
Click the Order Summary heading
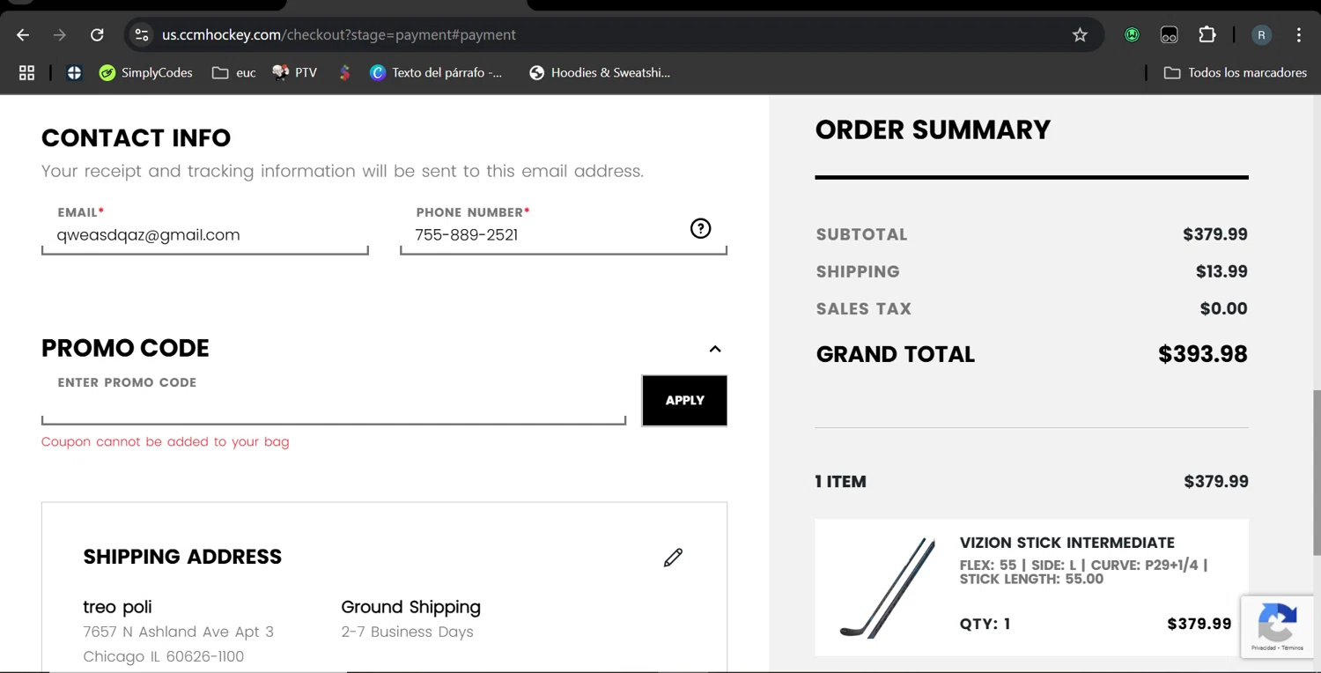(x=933, y=130)
